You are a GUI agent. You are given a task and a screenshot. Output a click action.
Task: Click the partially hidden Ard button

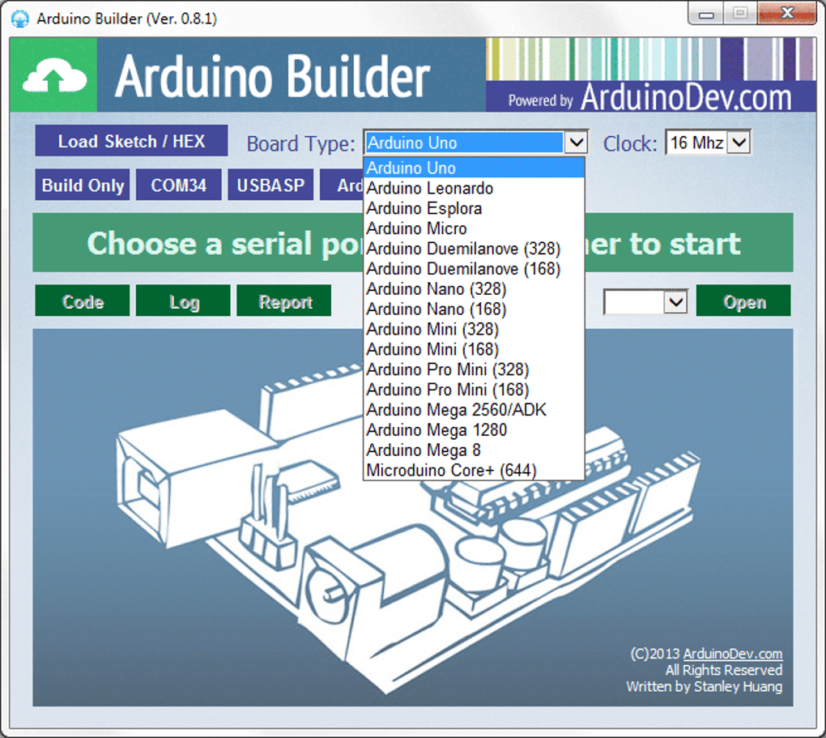point(342,185)
